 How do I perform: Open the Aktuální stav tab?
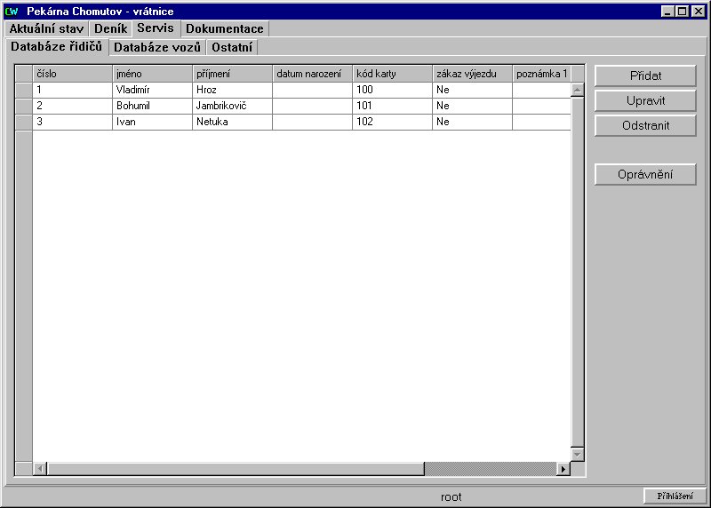click(x=46, y=28)
